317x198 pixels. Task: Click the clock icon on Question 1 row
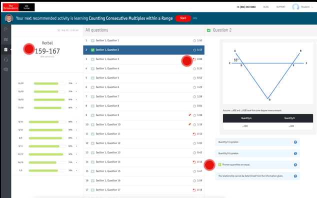194,40
